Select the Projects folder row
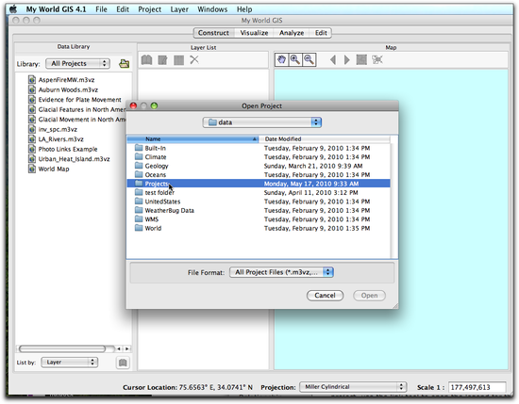Image resolution: width=519 pixels, height=404 pixels. click(x=259, y=184)
